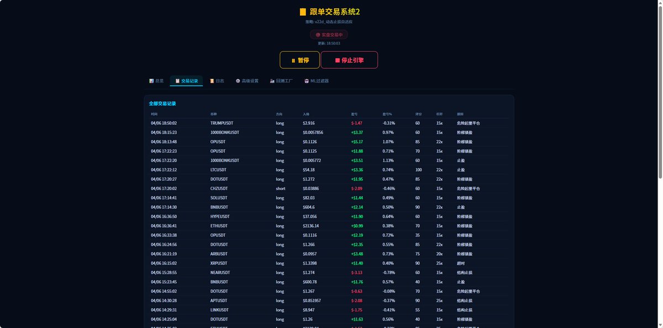Click the +$1.88 profit value
The image size is (663, 328).
[x=357, y=151]
